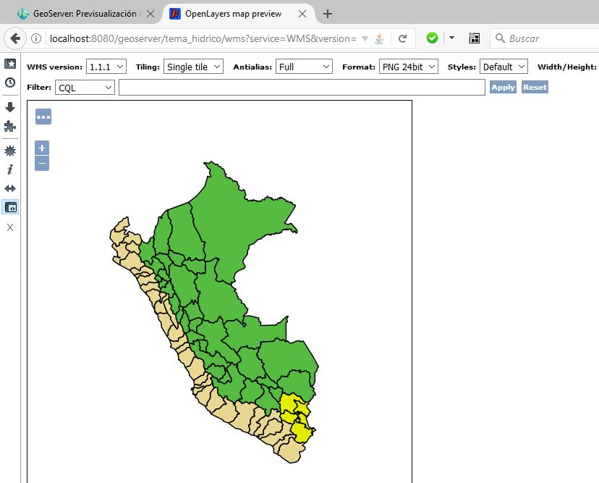Change the WMS version dropdown
The width and height of the screenshot is (599, 483).
[x=106, y=66]
